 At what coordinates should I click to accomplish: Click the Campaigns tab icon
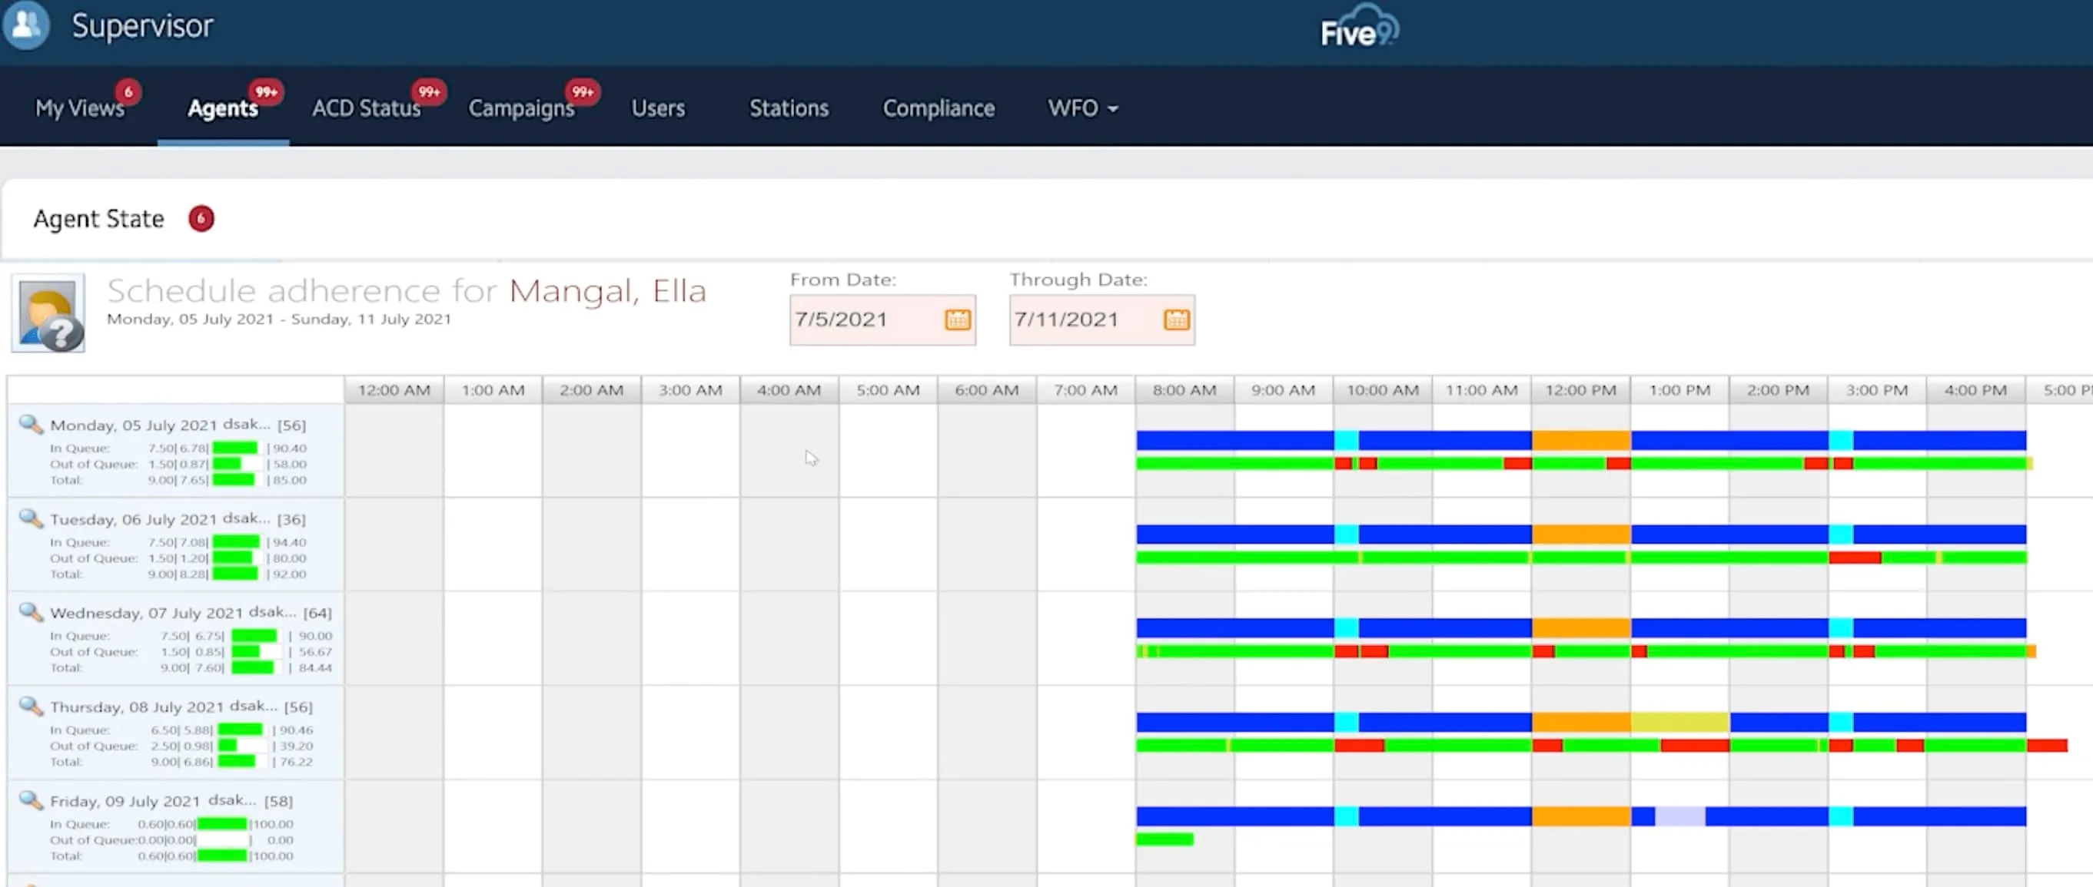pos(520,108)
